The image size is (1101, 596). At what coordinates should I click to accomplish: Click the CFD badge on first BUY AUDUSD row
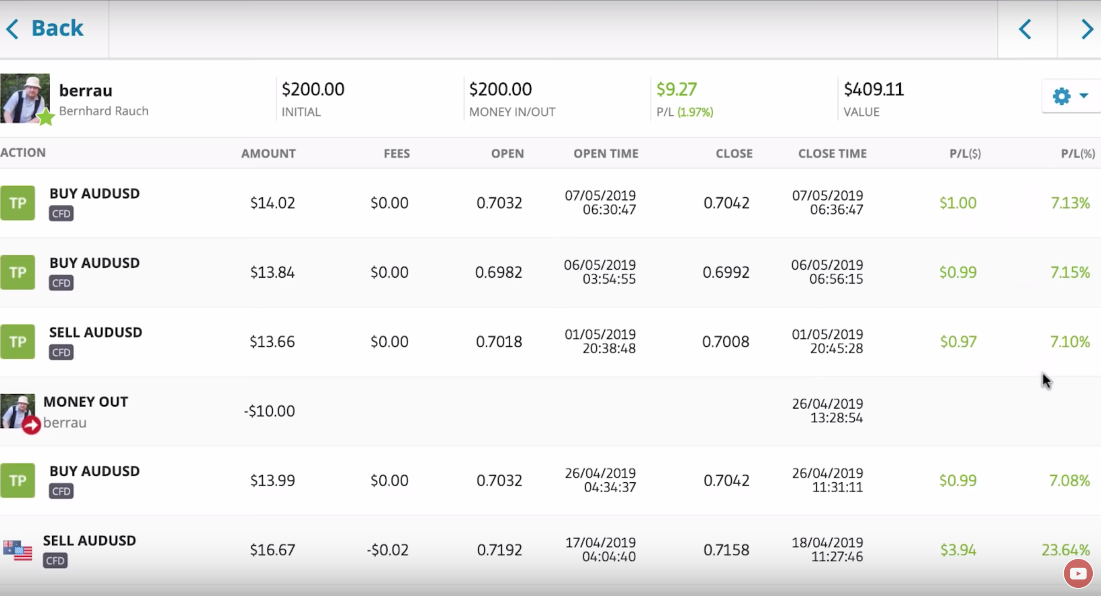[61, 213]
